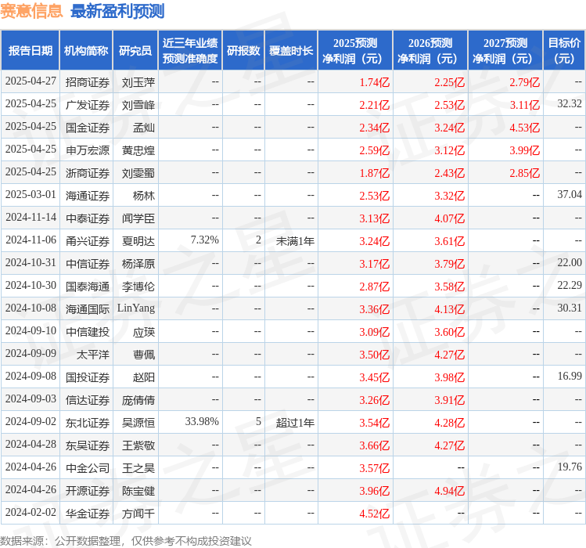This screenshot has width=586, height=548.
Task: Click the 16.99 target price
Action: pos(570,376)
